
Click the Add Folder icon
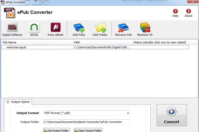(x=100, y=28)
